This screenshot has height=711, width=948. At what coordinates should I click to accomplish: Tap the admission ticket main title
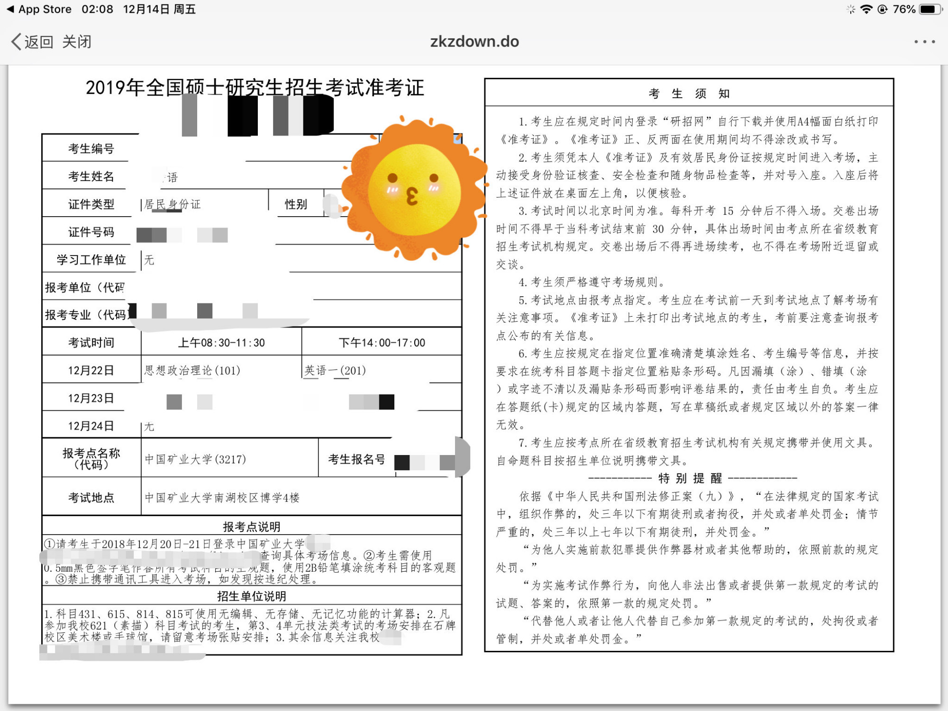point(255,88)
